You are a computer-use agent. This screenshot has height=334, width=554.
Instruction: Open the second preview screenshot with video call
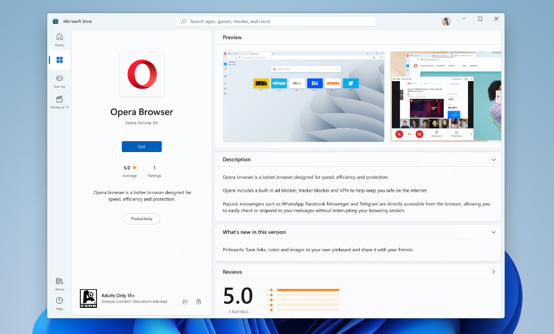[x=446, y=96]
